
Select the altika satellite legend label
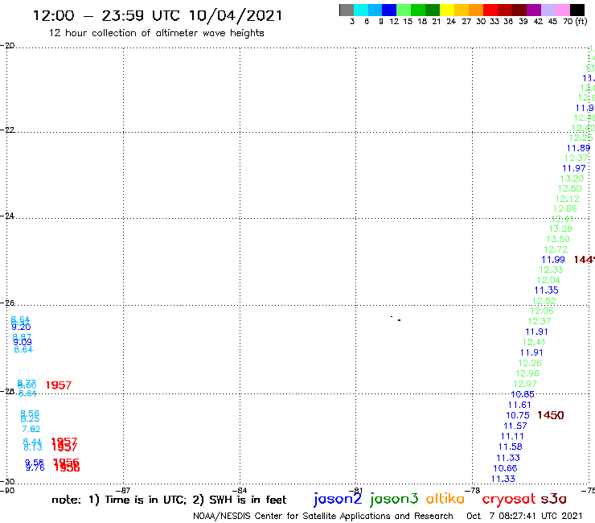click(x=445, y=498)
